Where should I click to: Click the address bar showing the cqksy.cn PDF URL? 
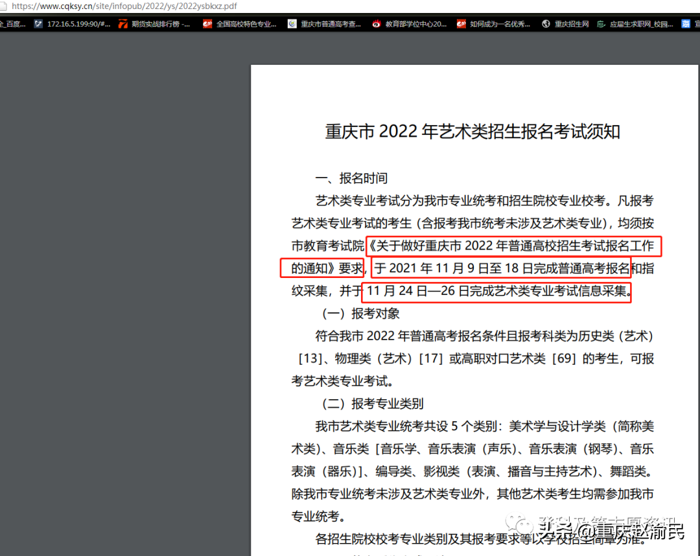click(130, 5)
